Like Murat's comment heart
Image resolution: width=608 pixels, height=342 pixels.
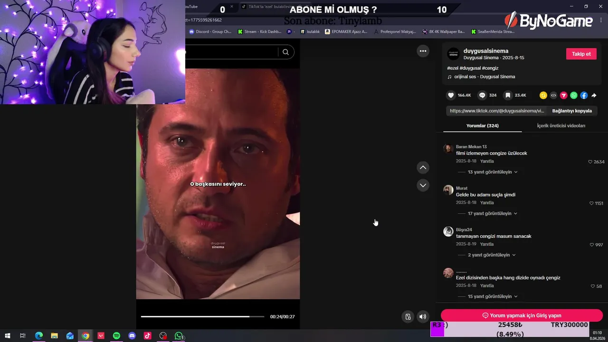point(591,203)
